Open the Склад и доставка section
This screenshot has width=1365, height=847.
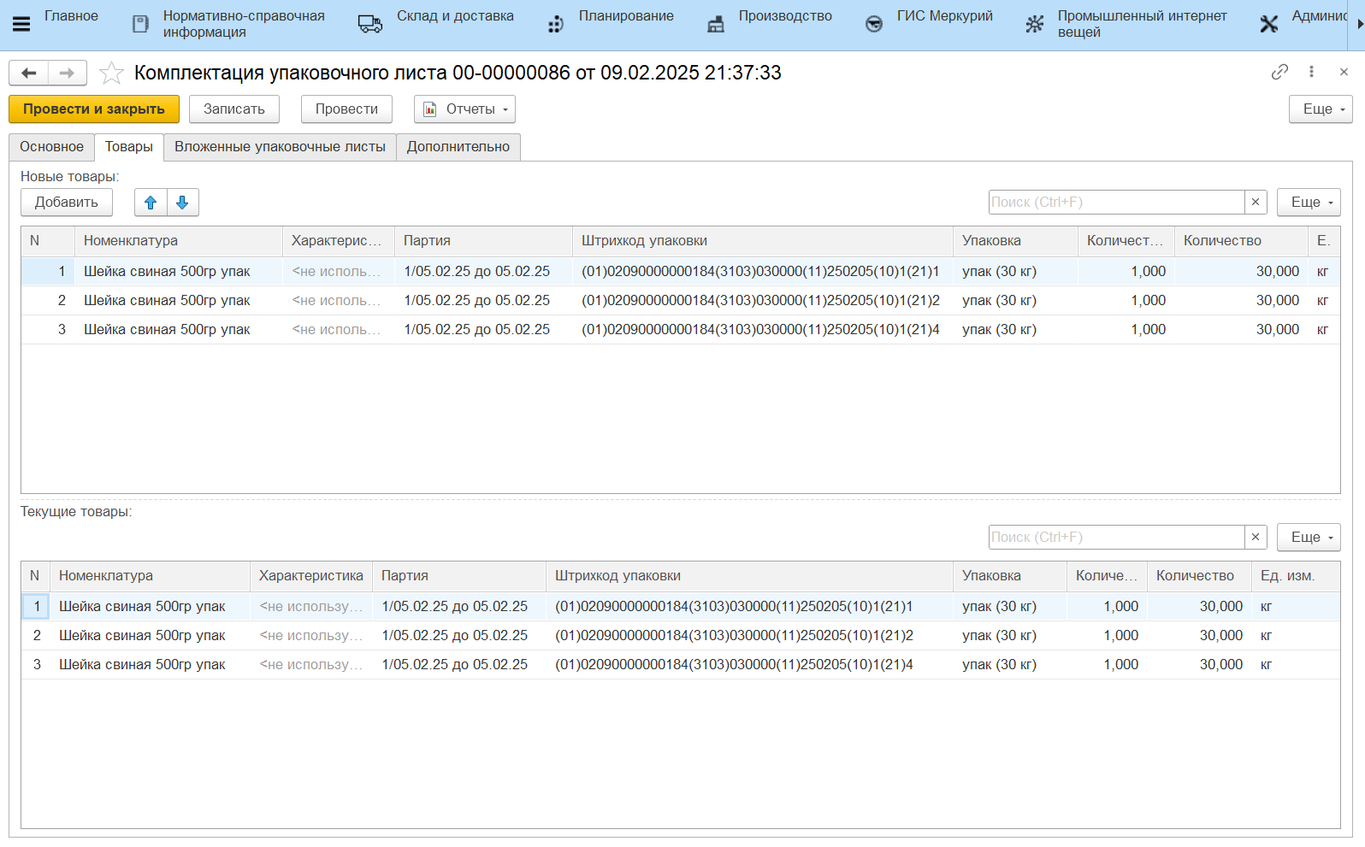tap(454, 16)
